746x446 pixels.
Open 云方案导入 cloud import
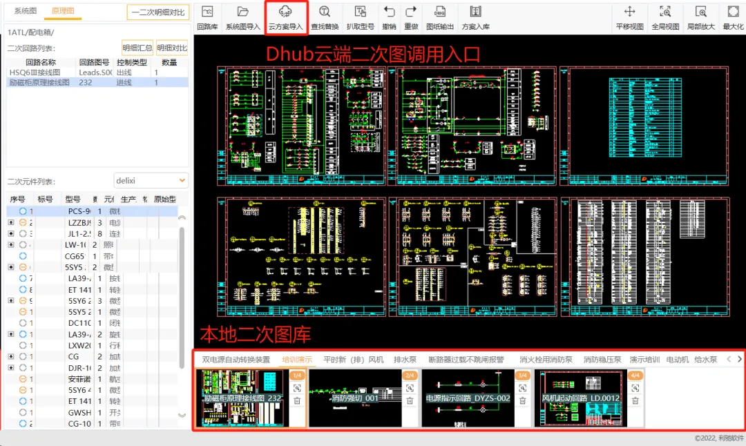[x=285, y=17]
